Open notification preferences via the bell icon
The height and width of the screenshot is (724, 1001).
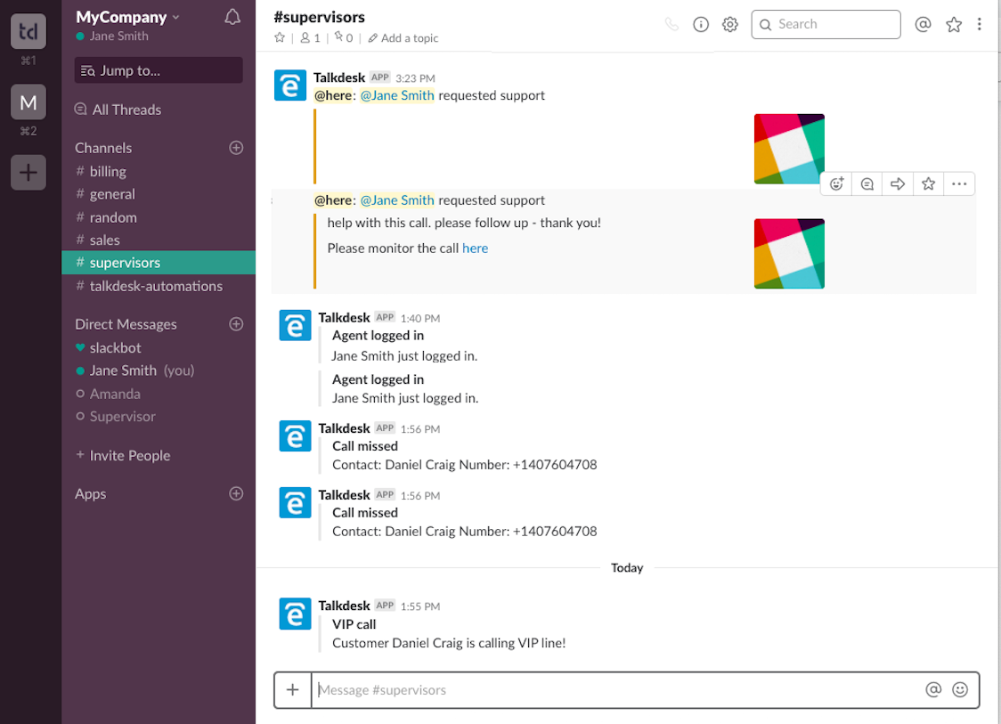tap(232, 16)
